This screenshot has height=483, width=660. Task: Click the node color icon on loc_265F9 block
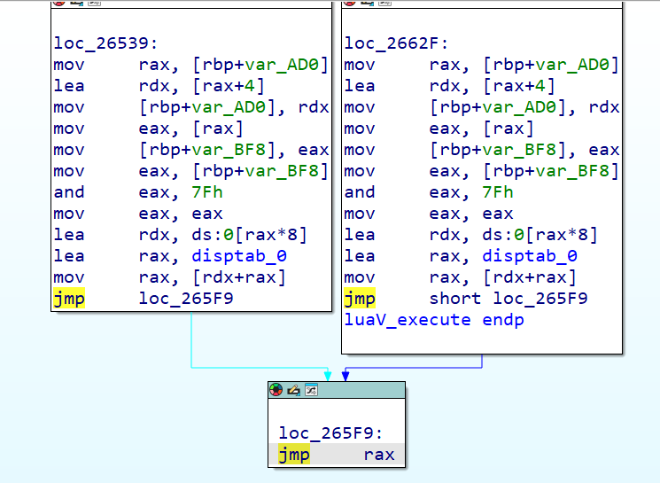pos(276,390)
